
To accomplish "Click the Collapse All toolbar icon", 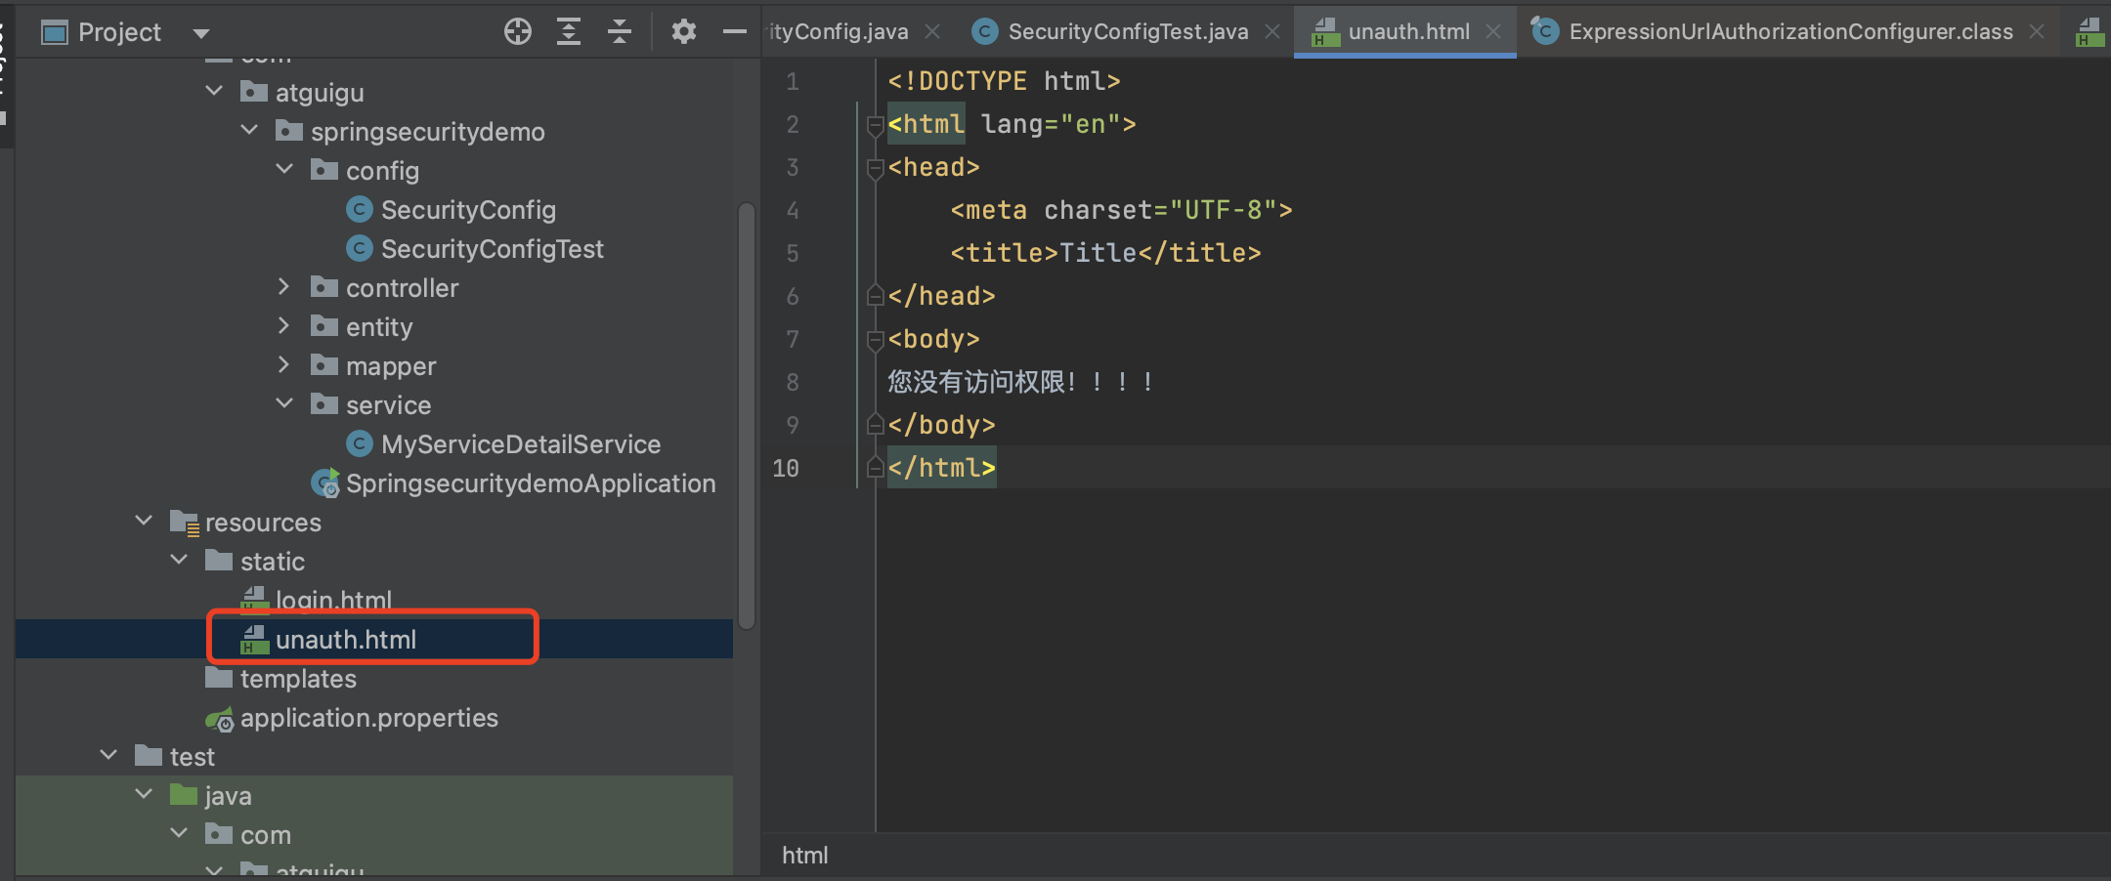I will (x=620, y=32).
